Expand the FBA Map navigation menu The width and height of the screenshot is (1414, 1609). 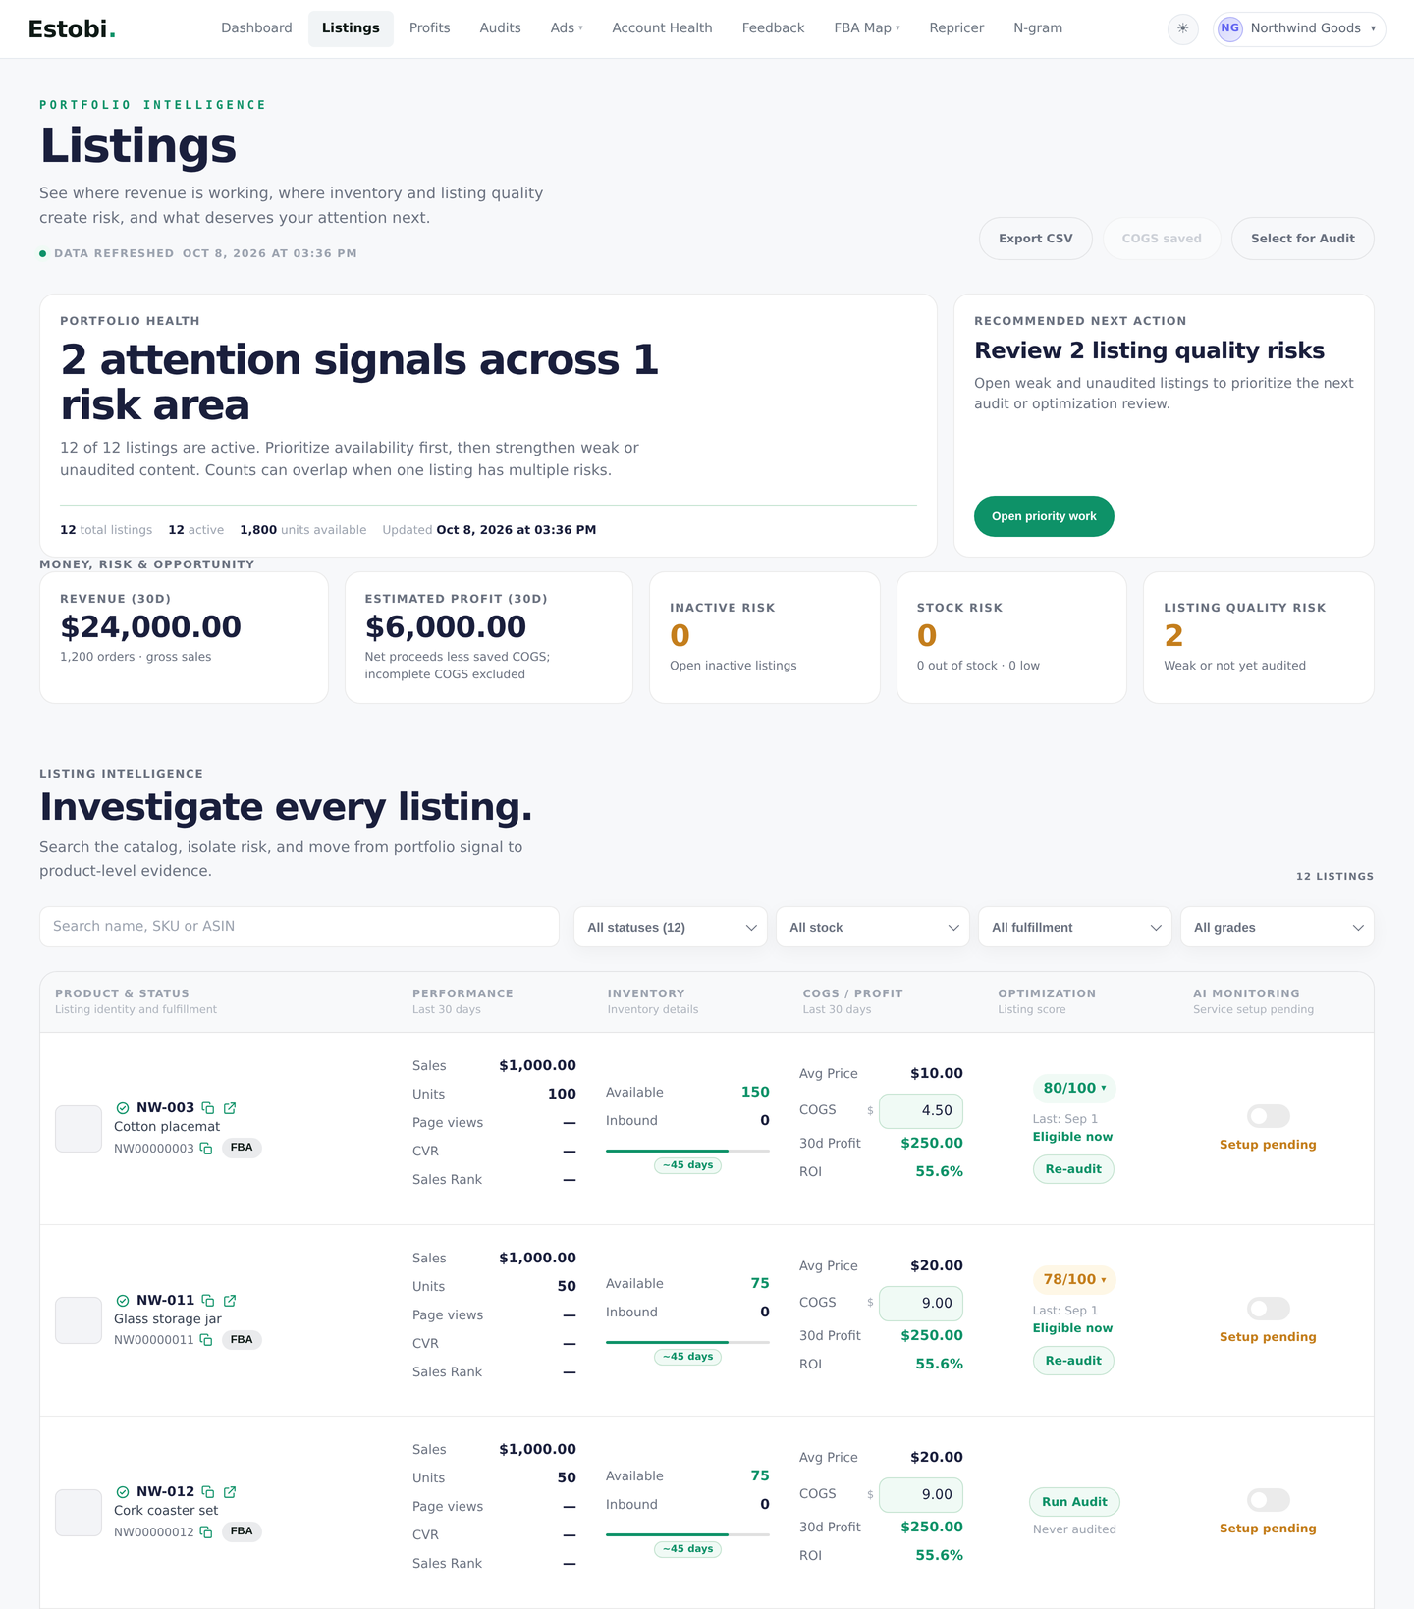coord(867,28)
